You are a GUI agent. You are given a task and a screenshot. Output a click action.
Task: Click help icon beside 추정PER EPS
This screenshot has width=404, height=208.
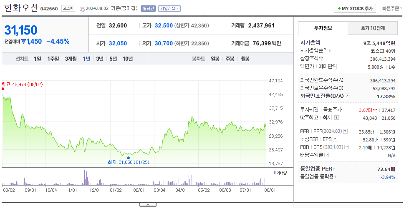tap(335, 139)
